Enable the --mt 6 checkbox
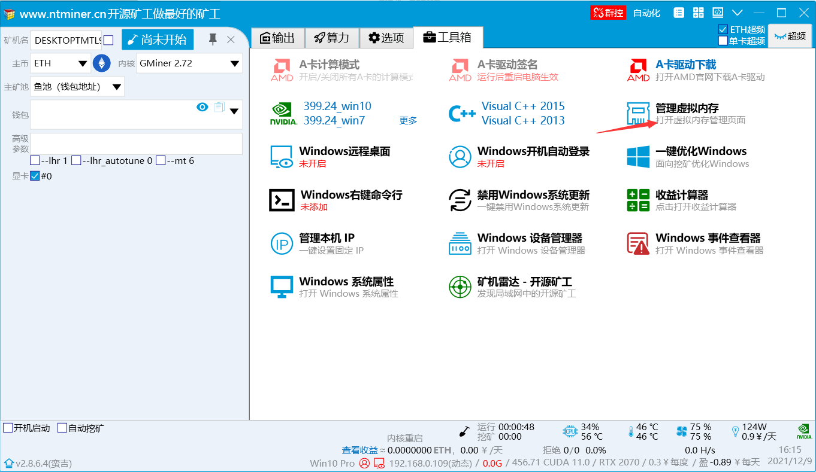Viewport: 816px width, 472px height. (161, 160)
